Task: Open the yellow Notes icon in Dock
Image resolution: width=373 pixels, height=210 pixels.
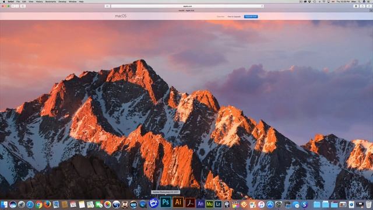Action: click(x=82, y=205)
